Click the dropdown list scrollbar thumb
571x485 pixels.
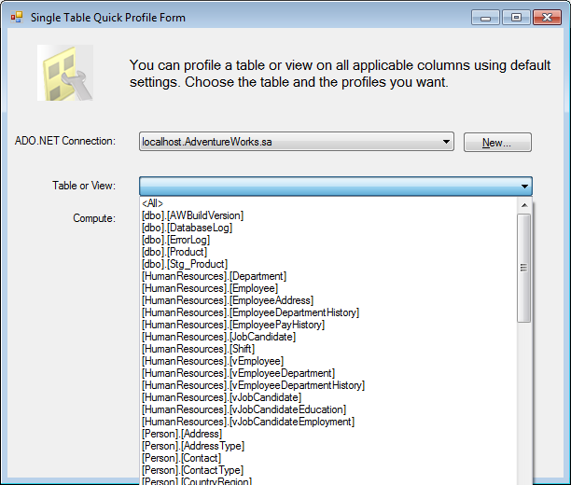524,268
